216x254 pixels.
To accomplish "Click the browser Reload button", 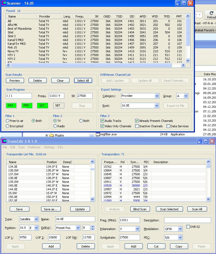I will click(211, 15).
